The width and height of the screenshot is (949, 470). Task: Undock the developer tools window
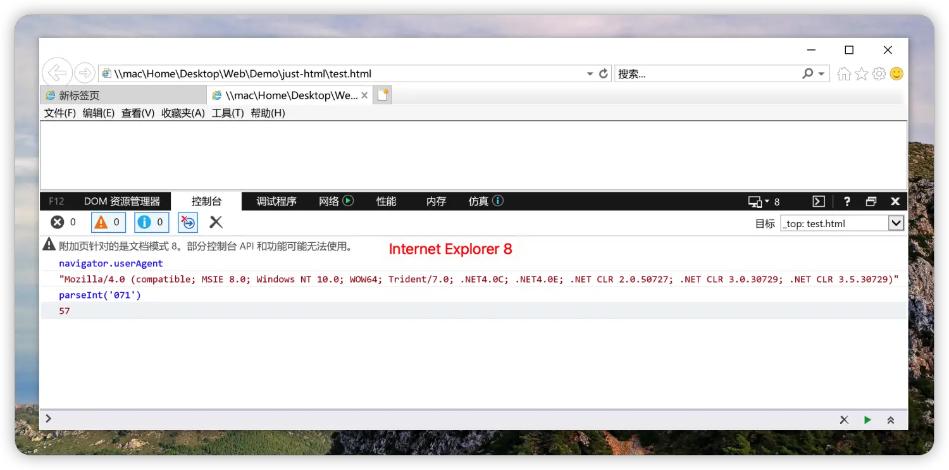click(x=871, y=202)
